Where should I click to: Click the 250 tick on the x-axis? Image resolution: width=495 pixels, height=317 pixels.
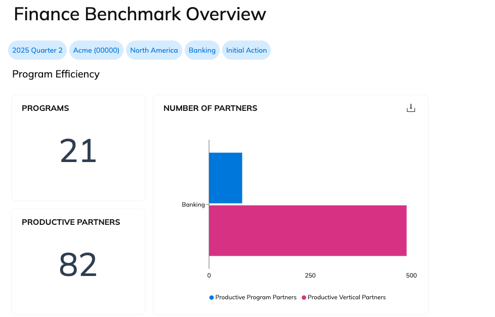(x=310, y=275)
